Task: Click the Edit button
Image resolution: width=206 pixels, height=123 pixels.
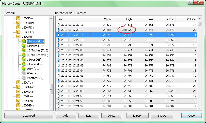Action: [x=89, y=116]
